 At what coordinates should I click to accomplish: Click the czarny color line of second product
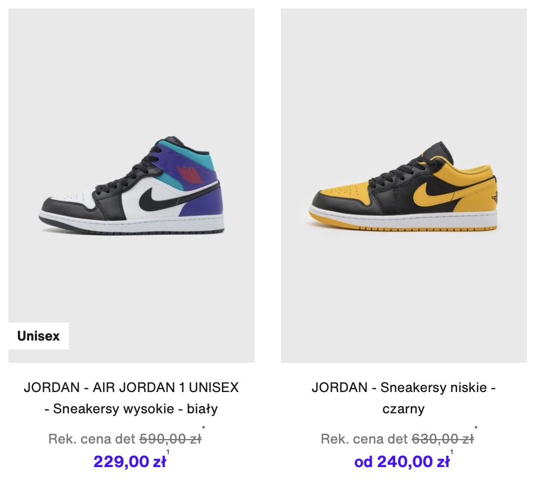tap(404, 409)
